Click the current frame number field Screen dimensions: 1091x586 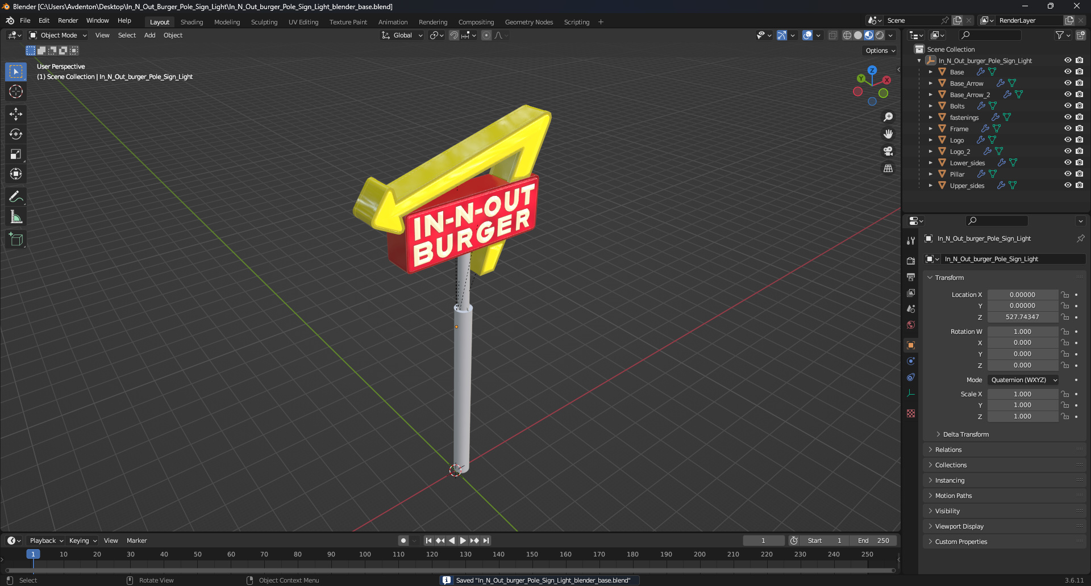[764, 541]
